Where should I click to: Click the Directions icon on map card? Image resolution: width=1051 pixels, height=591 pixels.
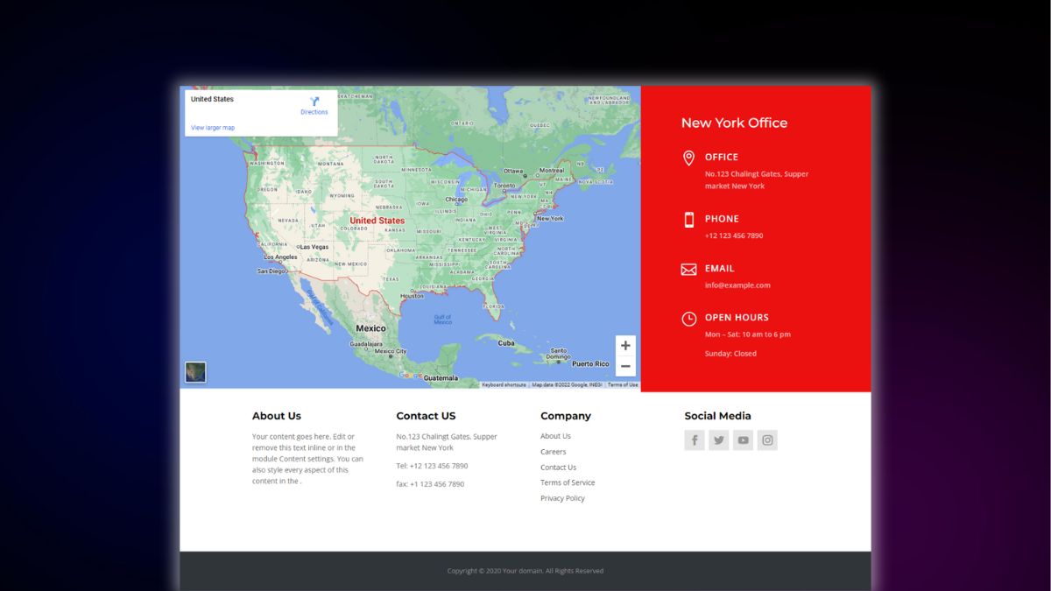click(314, 102)
